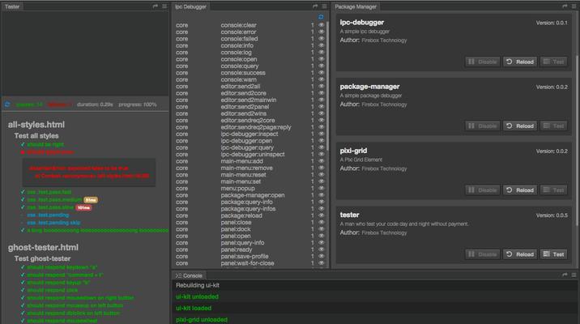Toggle the eye icon for console:clear
The image size is (580, 324).
pos(321,25)
